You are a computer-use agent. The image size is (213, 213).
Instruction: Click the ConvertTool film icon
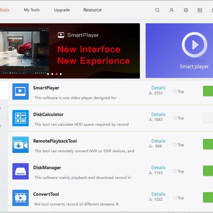(21, 198)
